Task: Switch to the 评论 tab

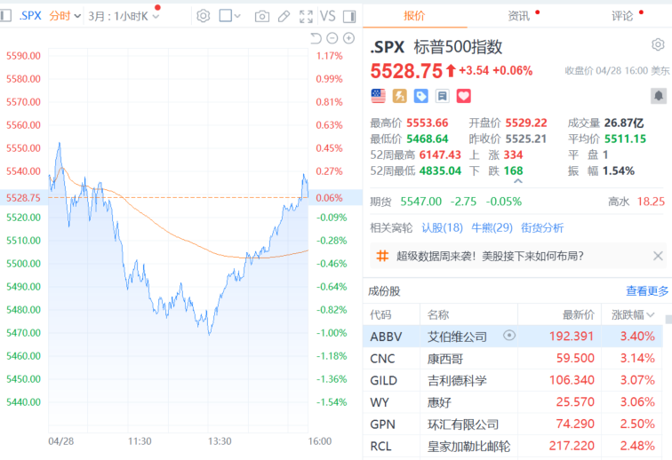Action: coord(622,16)
